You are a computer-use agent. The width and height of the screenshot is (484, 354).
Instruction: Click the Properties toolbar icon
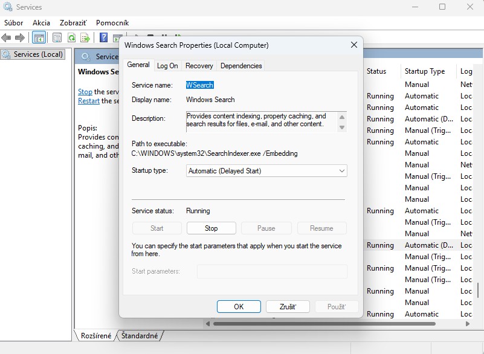pos(57,38)
